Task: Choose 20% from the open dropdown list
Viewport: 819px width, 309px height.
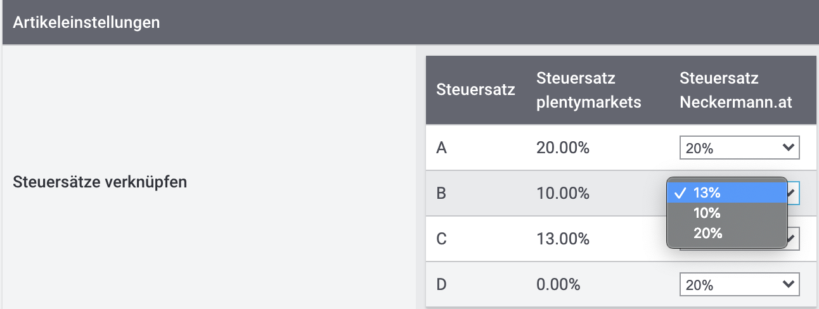Action: coord(707,233)
